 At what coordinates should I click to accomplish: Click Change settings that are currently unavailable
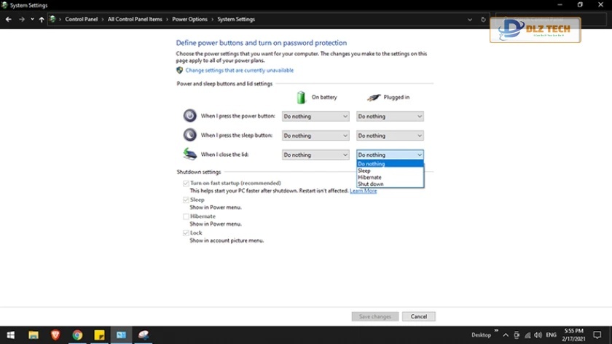(x=239, y=71)
